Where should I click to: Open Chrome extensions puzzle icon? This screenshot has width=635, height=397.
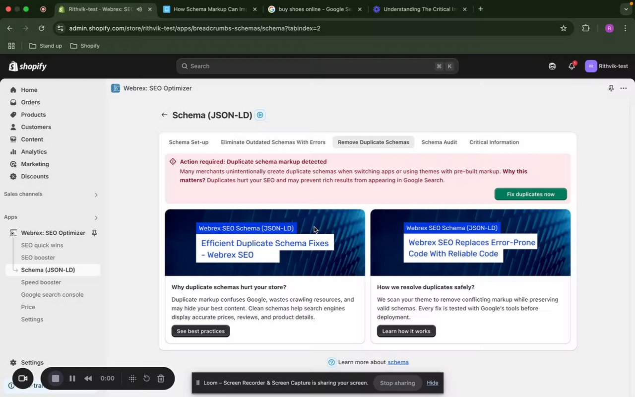point(586,28)
